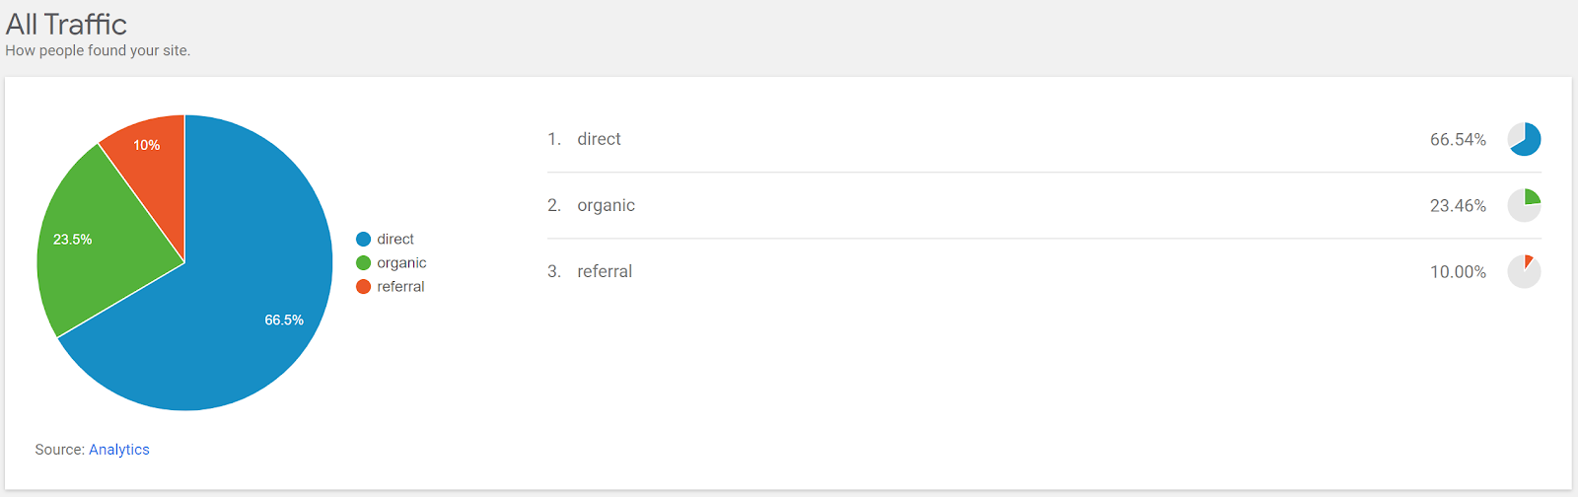Image resolution: width=1578 pixels, height=497 pixels.
Task: Click the 66.54% value for direct
Action: coord(1458,140)
